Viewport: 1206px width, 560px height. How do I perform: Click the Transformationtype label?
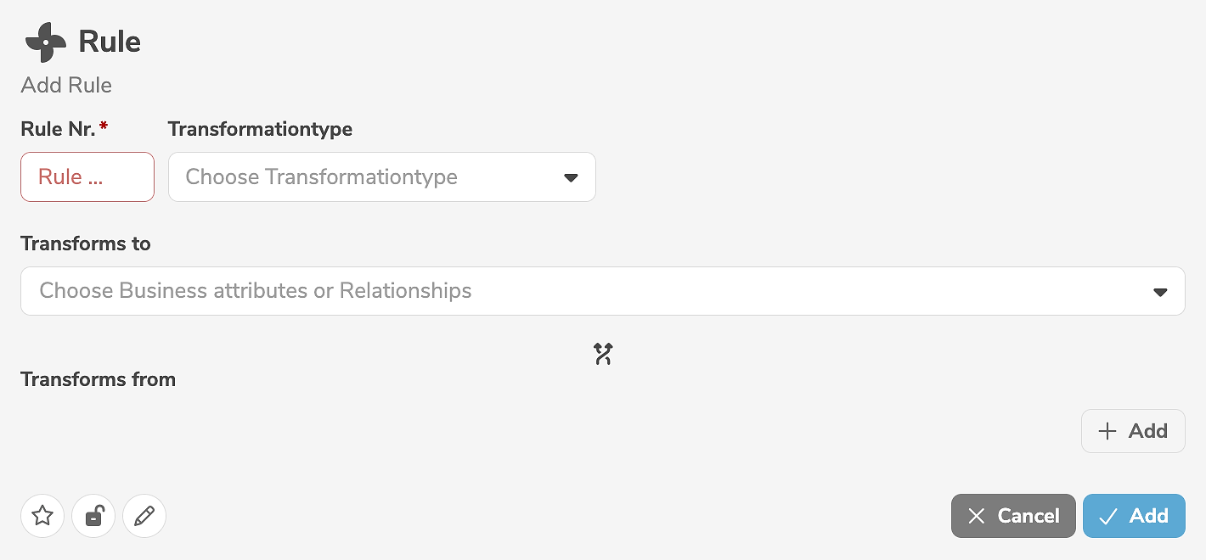[x=260, y=129]
